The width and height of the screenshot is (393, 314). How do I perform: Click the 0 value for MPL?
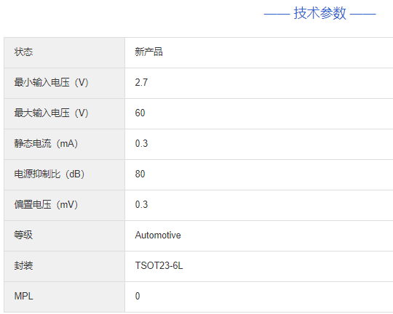click(x=138, y=297)
